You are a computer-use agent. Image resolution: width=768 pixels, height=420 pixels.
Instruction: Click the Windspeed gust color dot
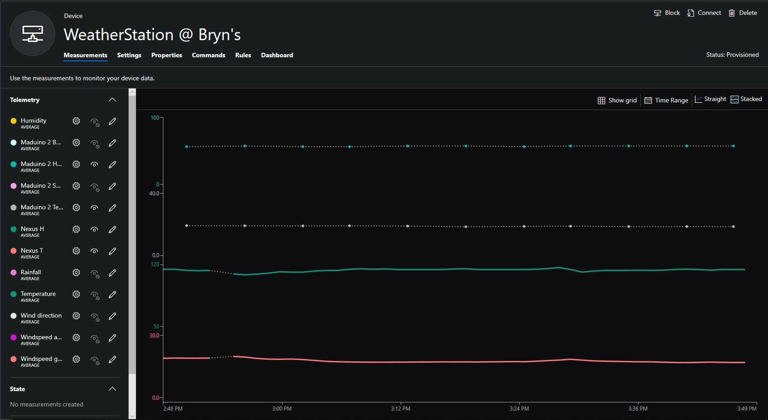14,359
